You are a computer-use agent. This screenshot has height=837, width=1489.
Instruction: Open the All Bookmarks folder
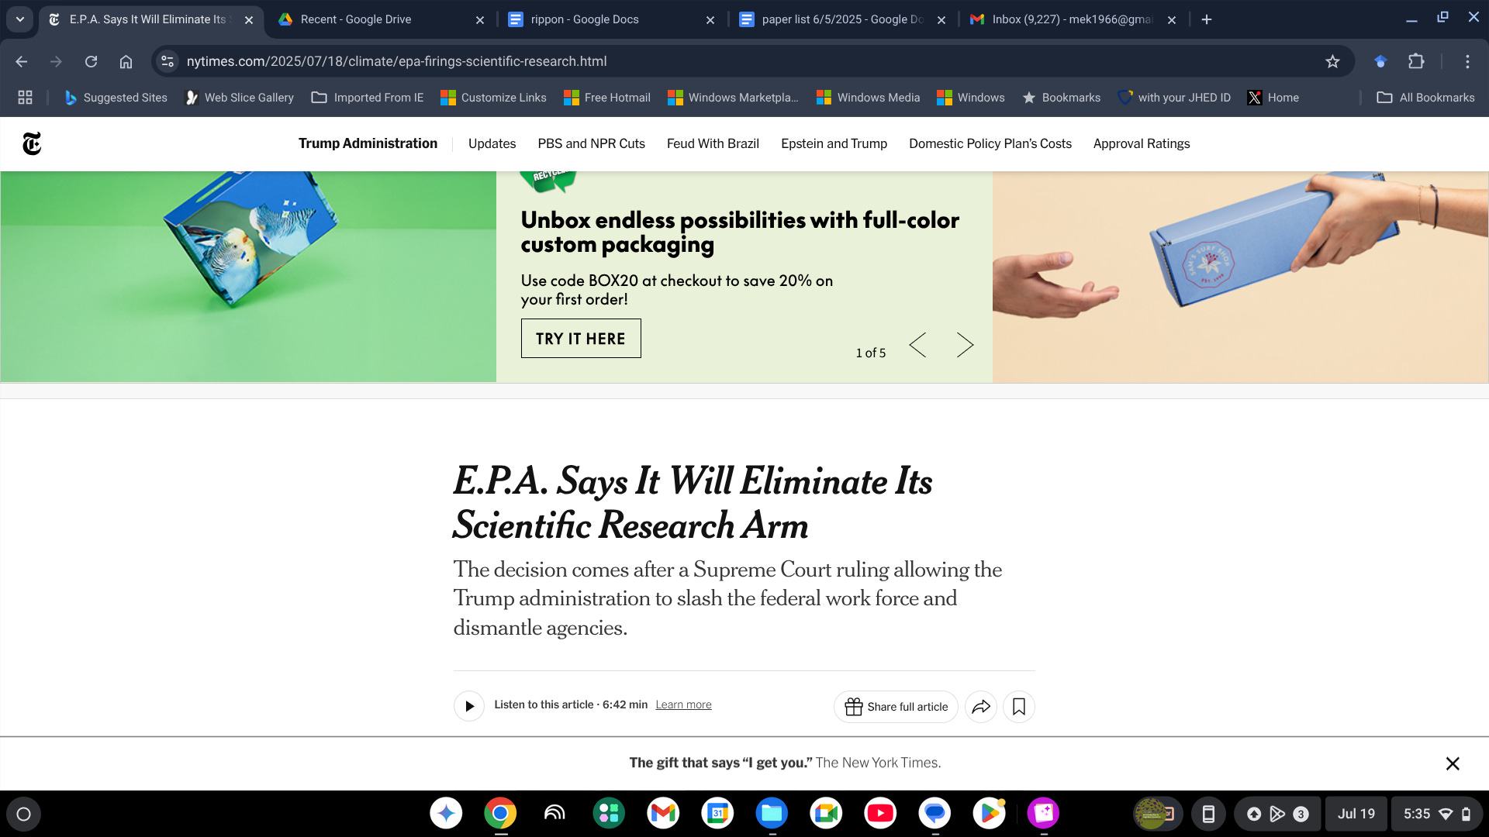pyautogui.click(x=1425, y=98)
